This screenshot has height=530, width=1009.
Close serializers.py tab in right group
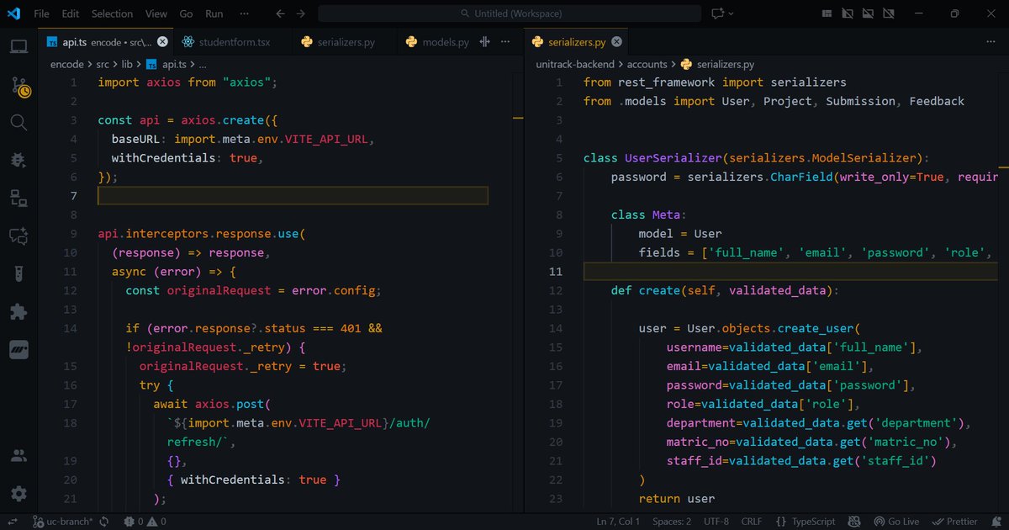617,42
